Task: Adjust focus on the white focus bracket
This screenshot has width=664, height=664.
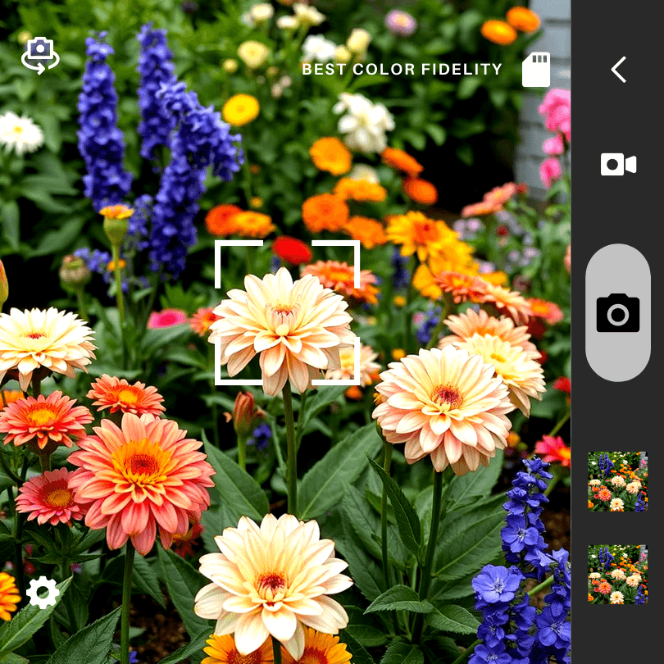Action: pos(287,313)
